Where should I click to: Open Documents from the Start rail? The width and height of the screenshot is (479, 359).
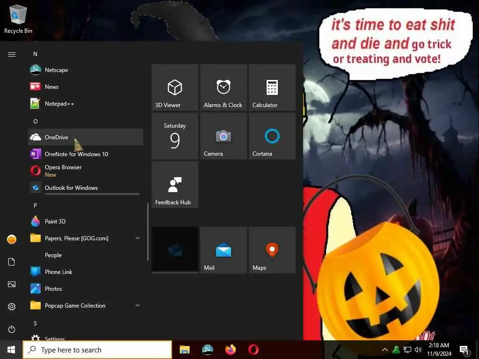click(x=12, y=262)
